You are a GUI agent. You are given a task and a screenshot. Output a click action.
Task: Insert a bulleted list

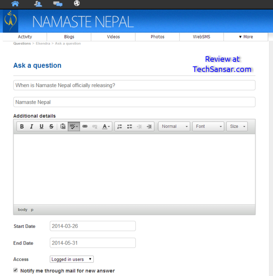point(130,126)
